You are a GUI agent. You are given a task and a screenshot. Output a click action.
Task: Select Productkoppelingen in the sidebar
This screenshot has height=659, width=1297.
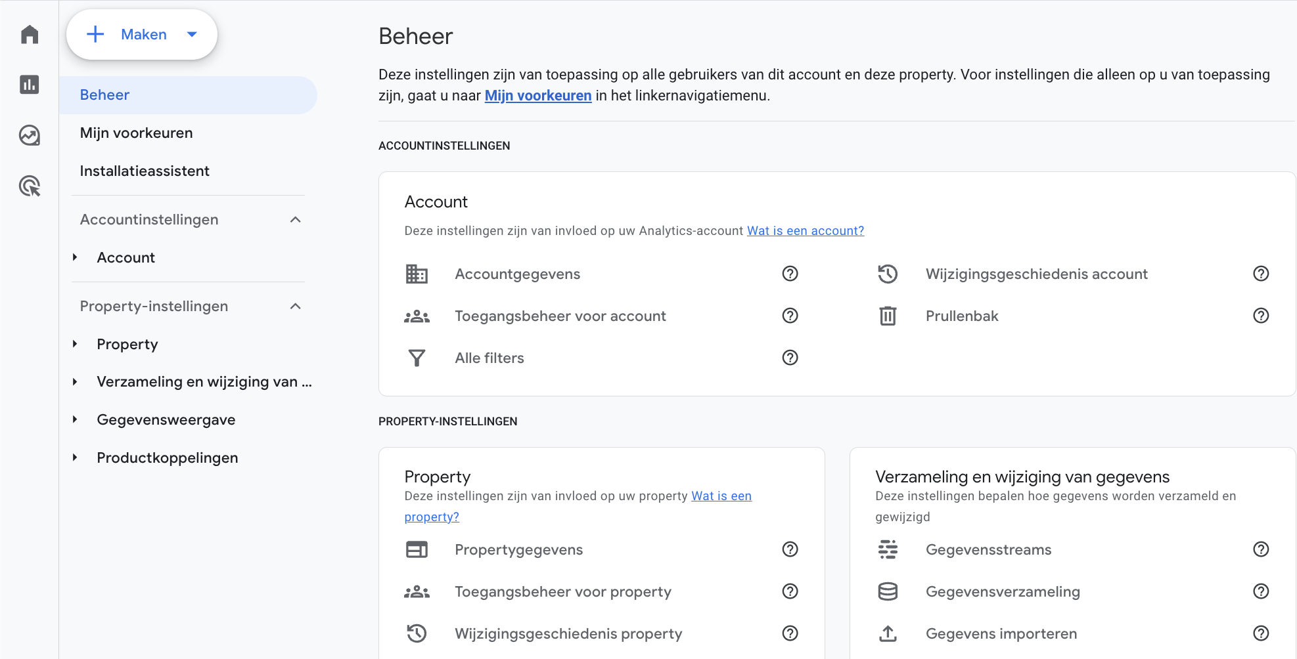point(167,458)
